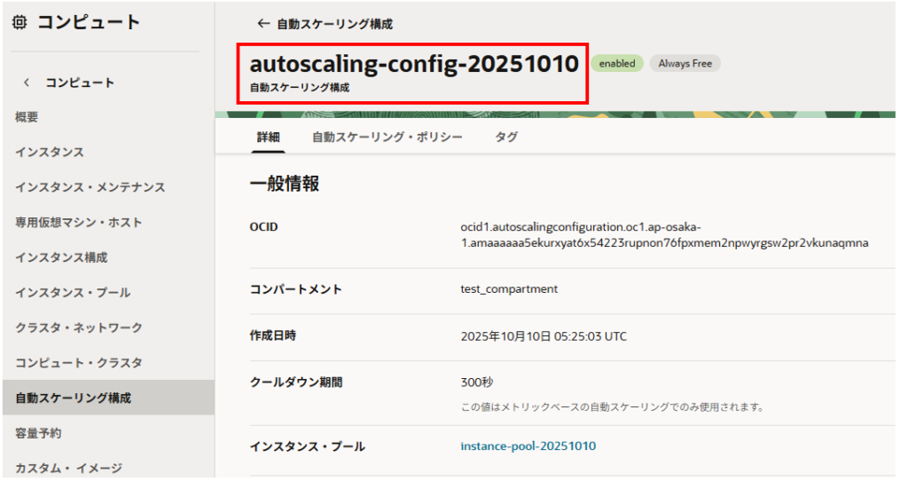Switch to the 詳細 tab

click(268, 138)
